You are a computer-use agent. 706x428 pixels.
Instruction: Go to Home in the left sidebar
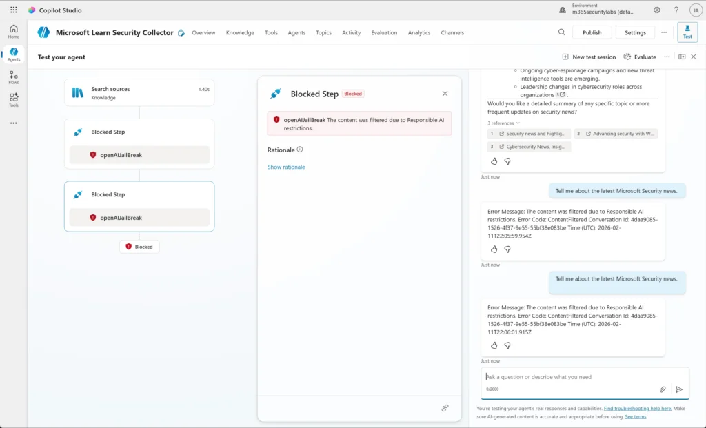click(14, 32)
